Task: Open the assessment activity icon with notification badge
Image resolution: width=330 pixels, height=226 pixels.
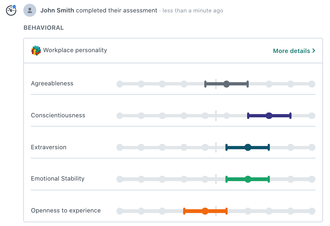Action: pos(11,10)
